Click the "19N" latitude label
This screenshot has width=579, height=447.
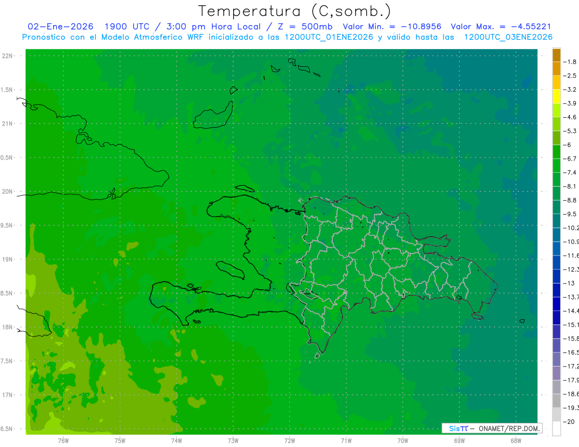(7, 259)
